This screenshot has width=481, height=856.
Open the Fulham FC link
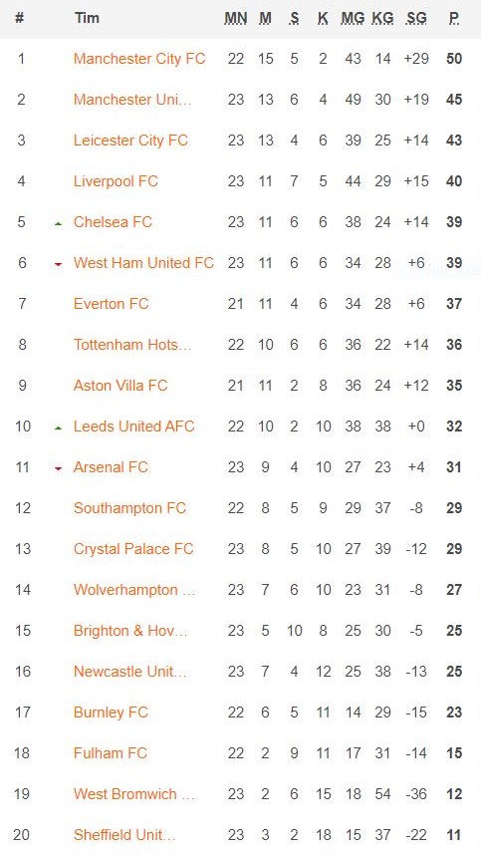click(x=111, y=753)
